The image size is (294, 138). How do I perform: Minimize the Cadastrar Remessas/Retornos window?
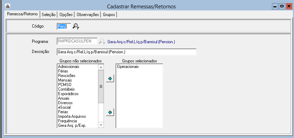pyautogui.click(x=275, y=7)
